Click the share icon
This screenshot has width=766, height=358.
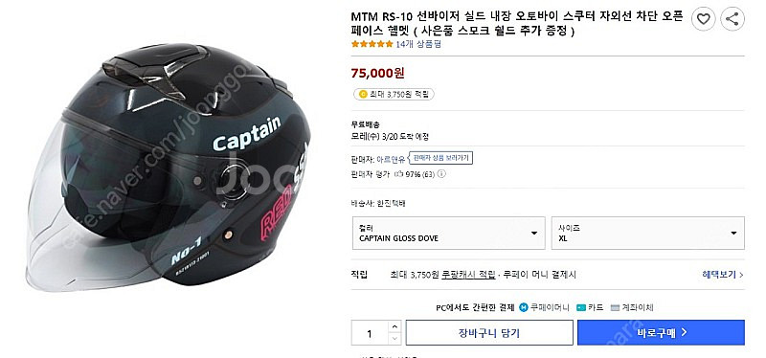(732, 19)
